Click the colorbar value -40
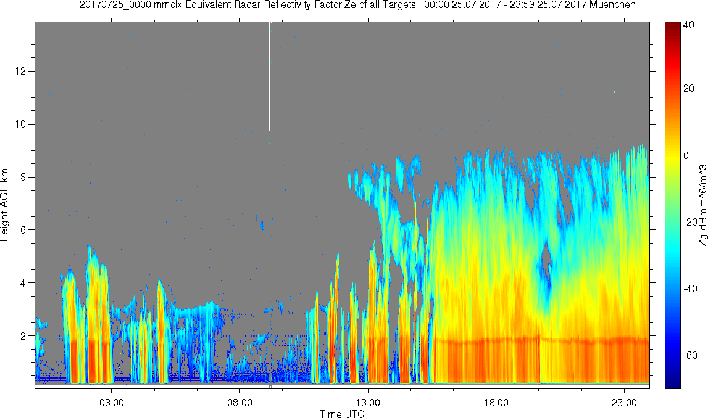The width and height of the screenshot is (708, 418). coord(689,289)
